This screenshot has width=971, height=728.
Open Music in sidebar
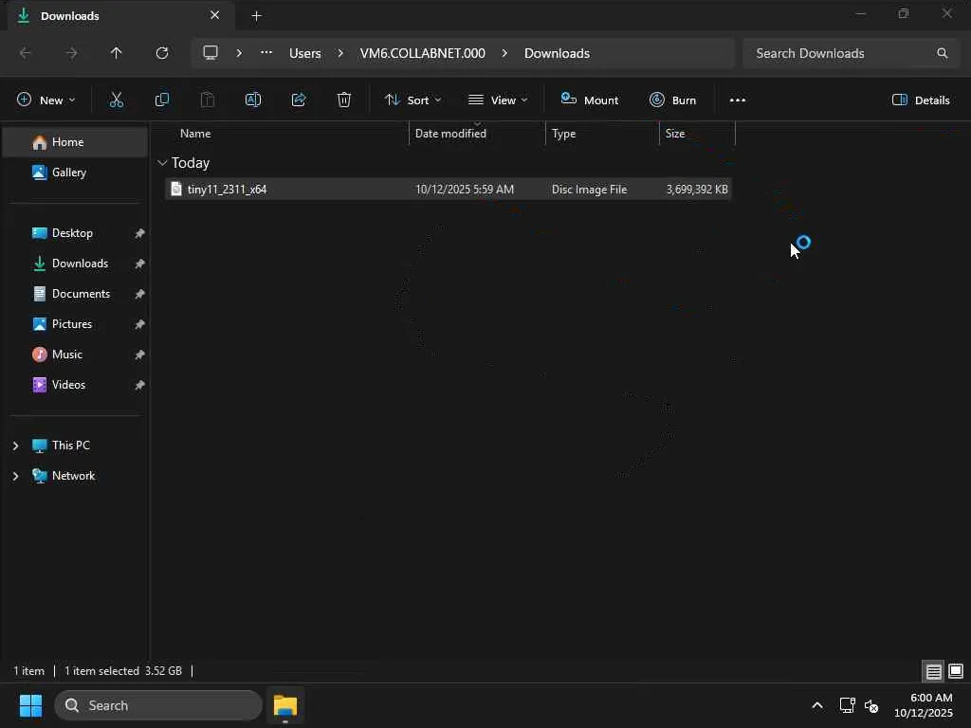76,355
